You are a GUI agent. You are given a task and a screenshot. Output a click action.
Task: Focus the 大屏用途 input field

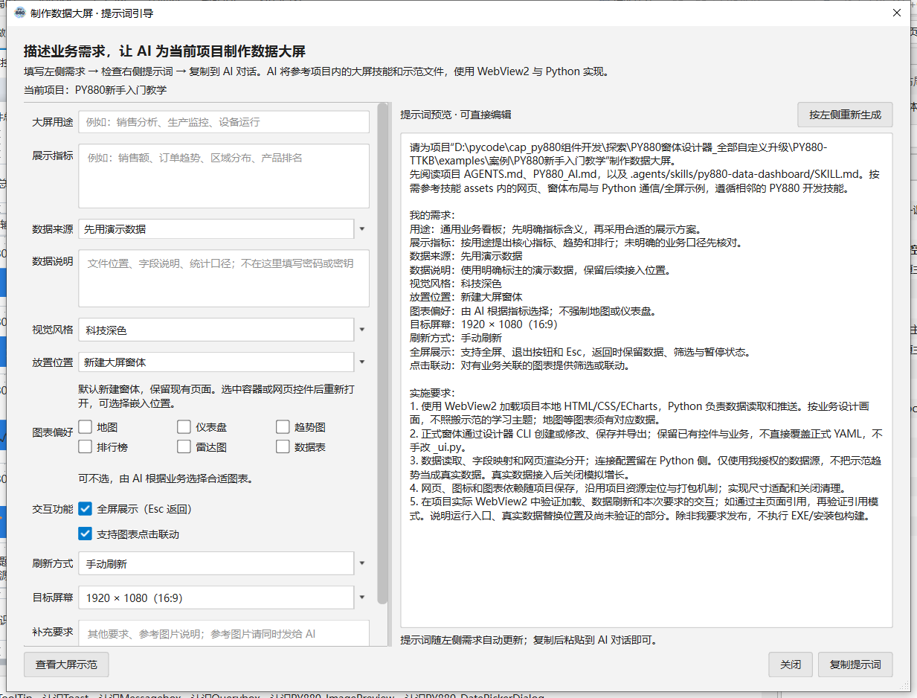(224, 121)
